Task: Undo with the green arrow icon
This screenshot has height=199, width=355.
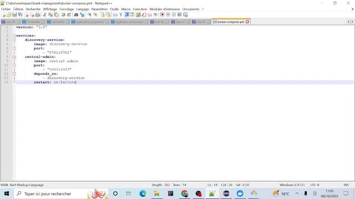Action: [x=63, y=15]
